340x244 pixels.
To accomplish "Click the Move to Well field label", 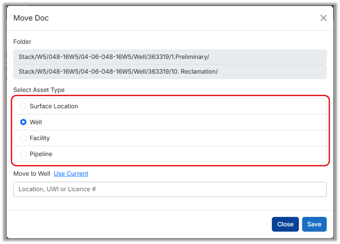I will pos(32,174).
